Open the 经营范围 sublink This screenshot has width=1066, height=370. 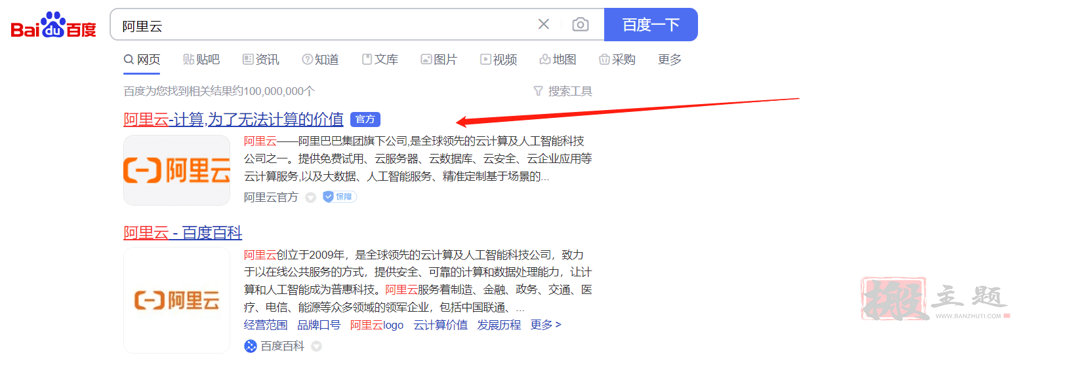click(x=266, y=325)
